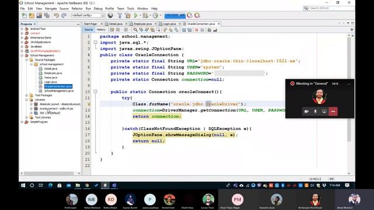Open the Debug Project dropdown arrow
Screen dimensions: 374x210
[x=150, y=16]
